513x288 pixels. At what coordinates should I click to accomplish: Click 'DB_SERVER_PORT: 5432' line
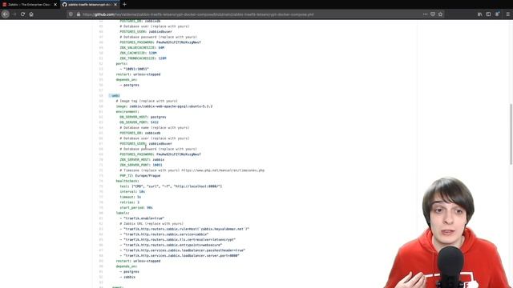[139, 122]
